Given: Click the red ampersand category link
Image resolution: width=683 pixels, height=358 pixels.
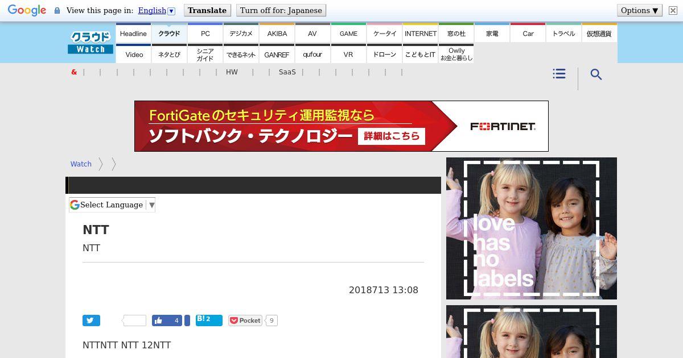Looking at the screenshot, I should 74,72.
